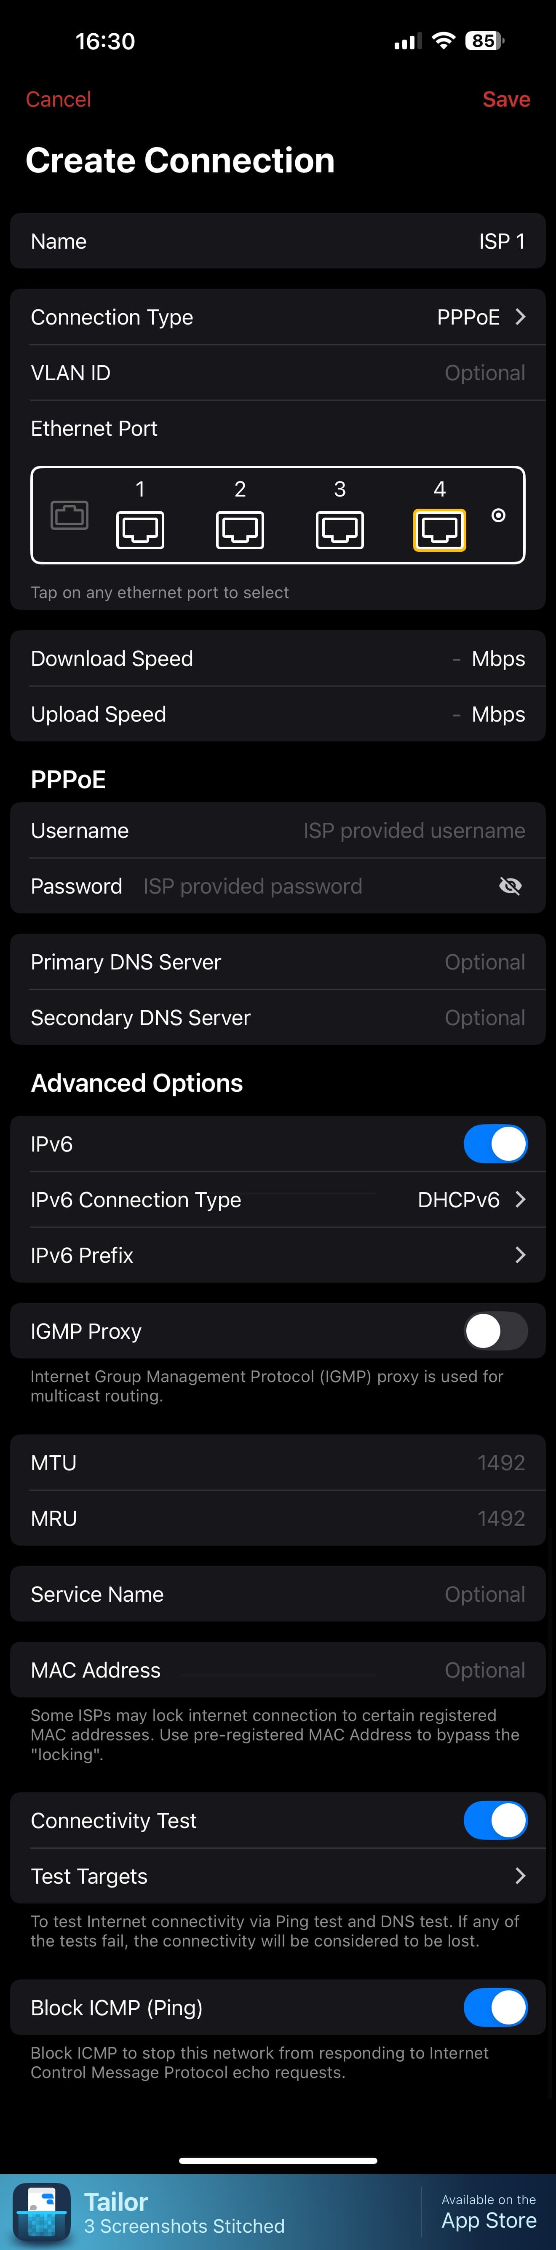This screenshot has width=556, height=2250.
Task: Save the new connection
Action: coord(506,99)
